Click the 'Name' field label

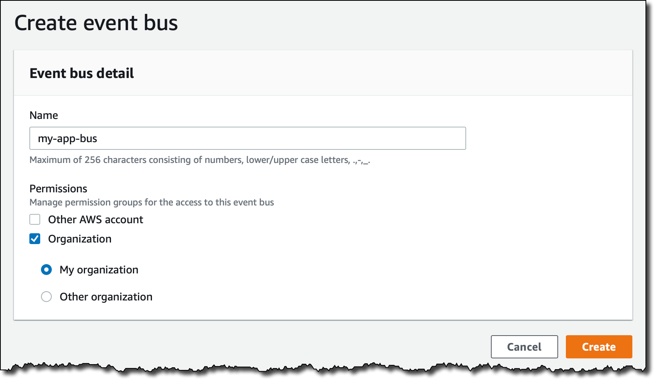(44, 115)
